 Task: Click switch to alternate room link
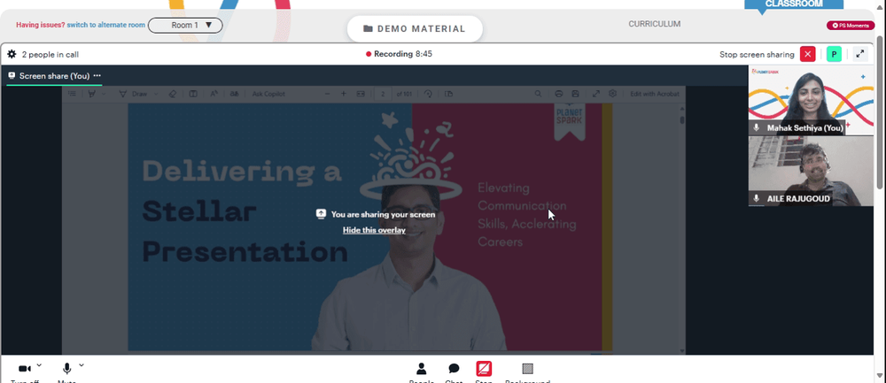[105, 25]
